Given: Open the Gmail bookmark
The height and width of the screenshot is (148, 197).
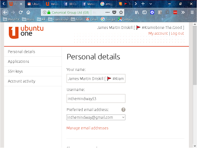Looking at the screenshot, I should click(92, 19).
